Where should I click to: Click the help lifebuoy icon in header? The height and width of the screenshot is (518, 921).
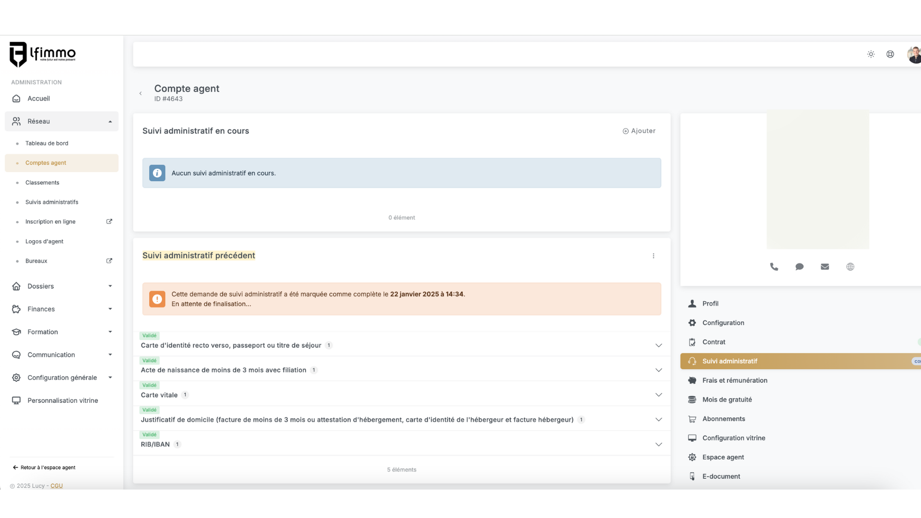(x=890, y=54)
